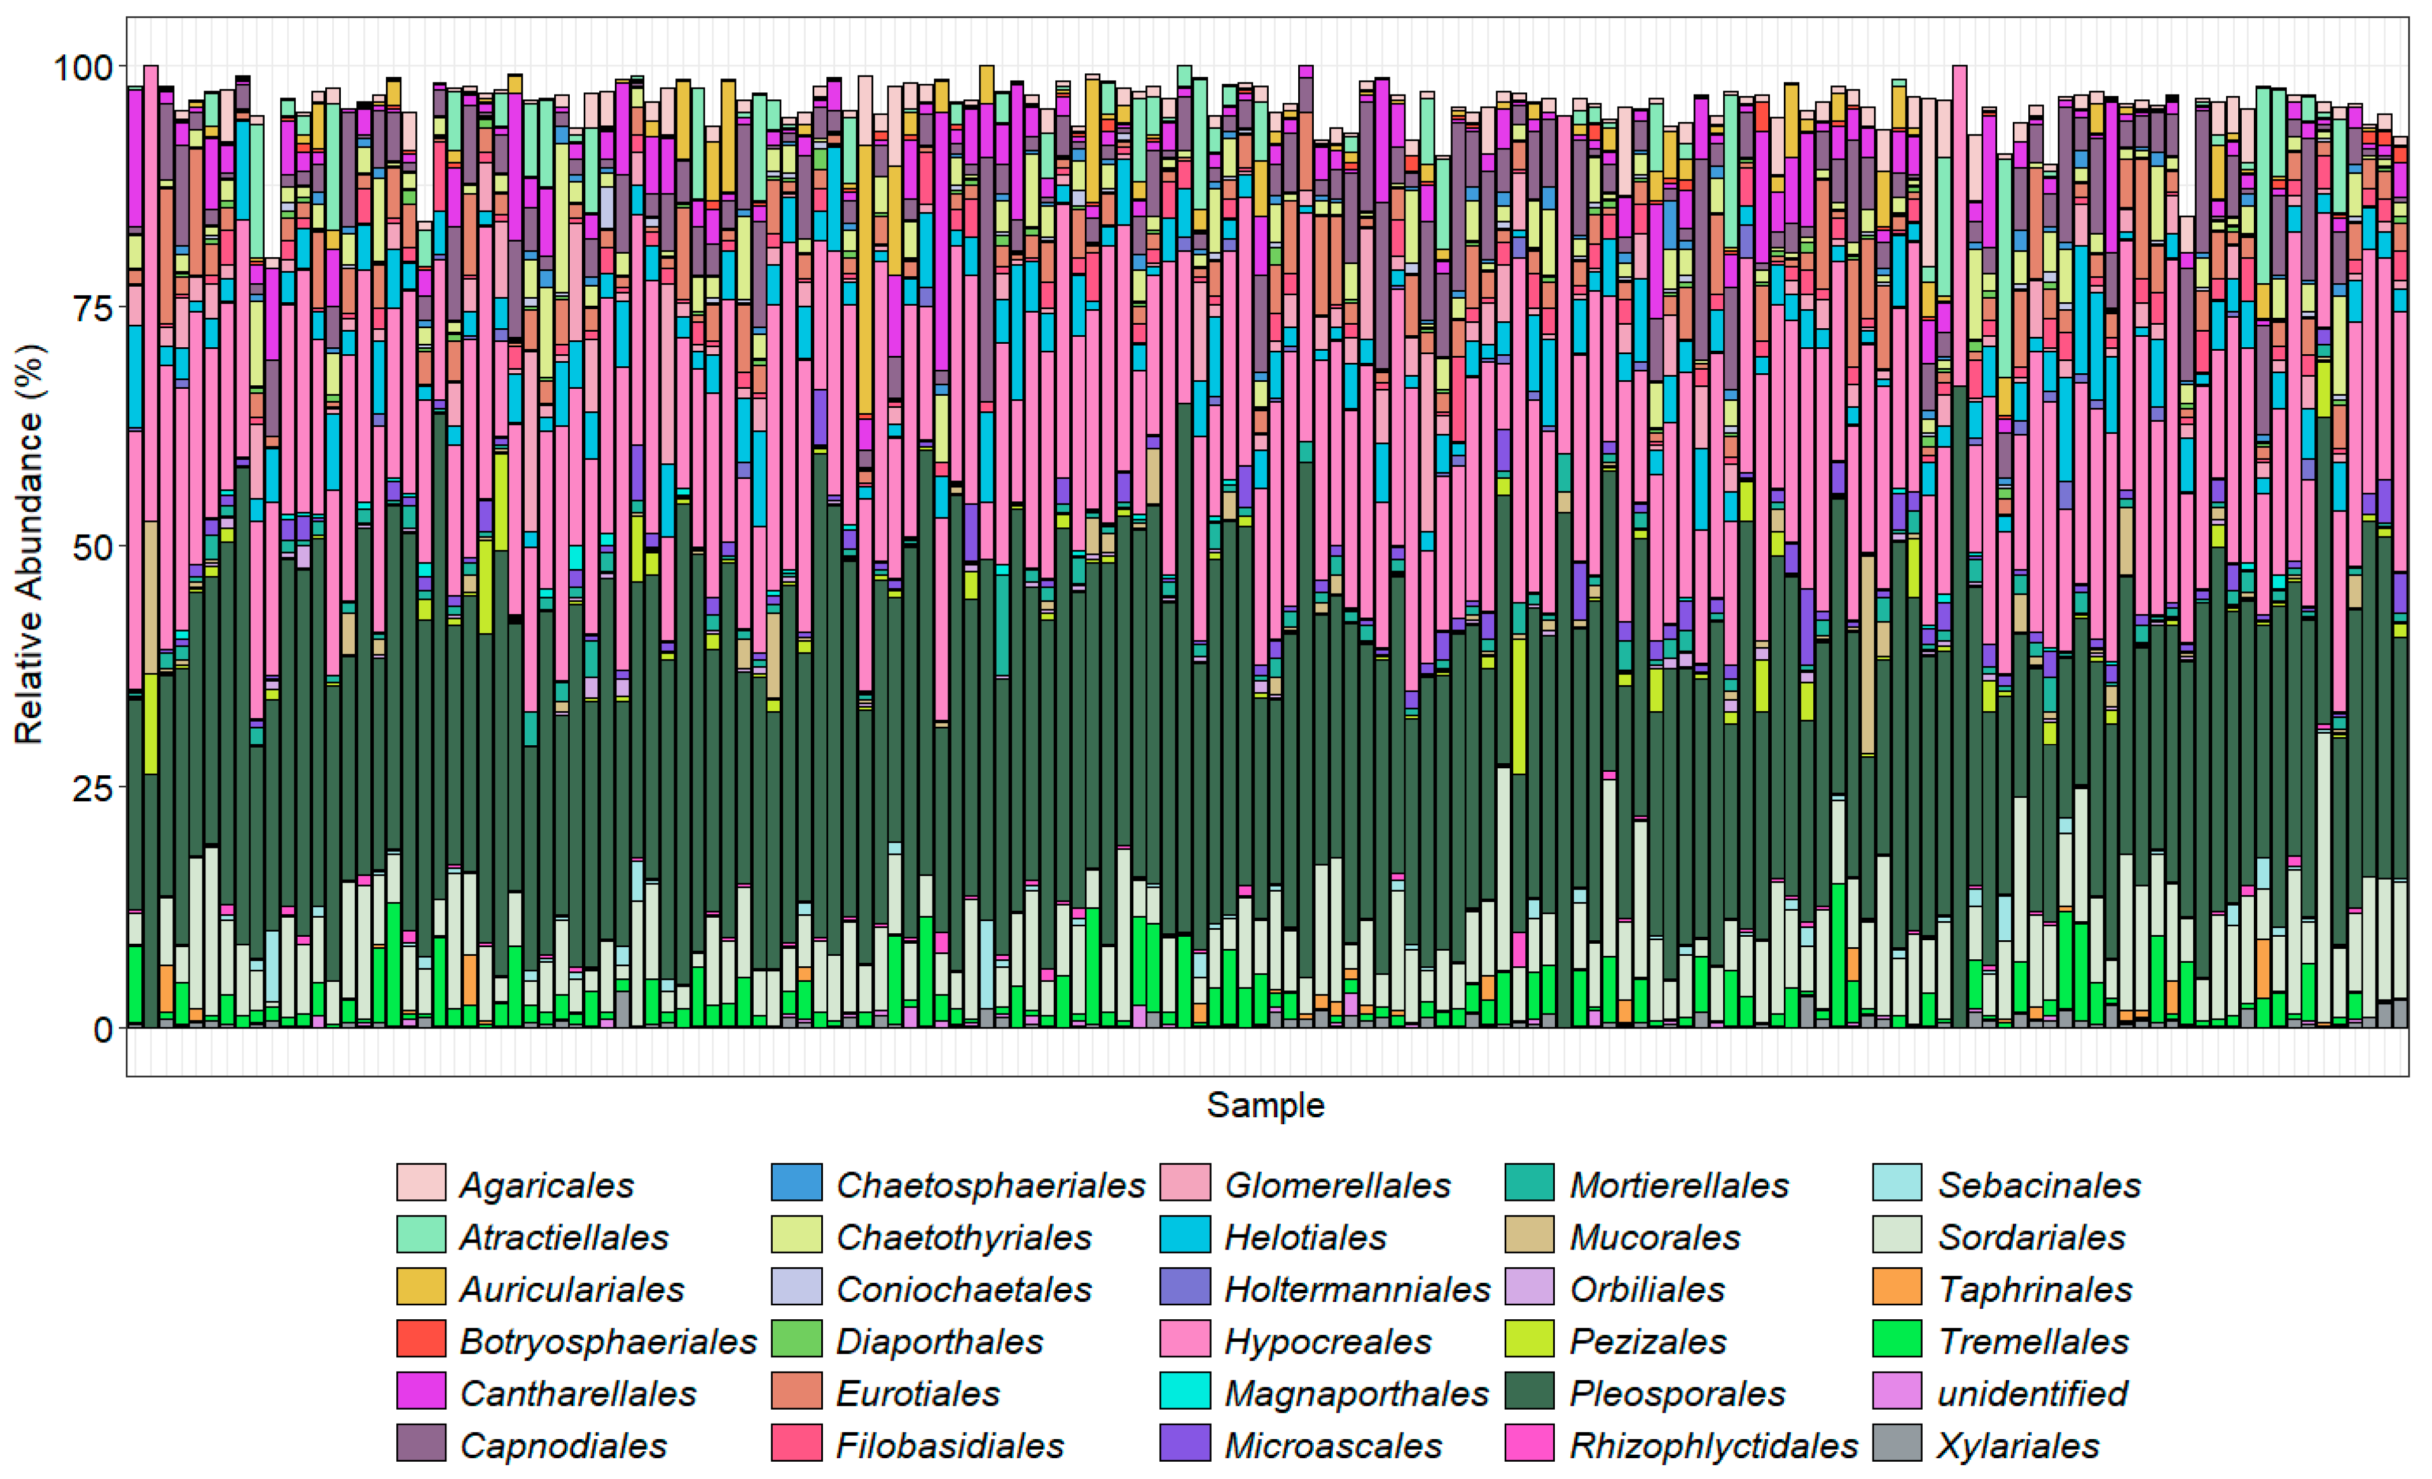The image size is (2432, 1479).
Task: Select the Microascales legend text
Action: tap(1333, 1446)
